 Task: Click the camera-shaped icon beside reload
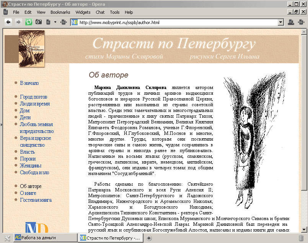39,22
